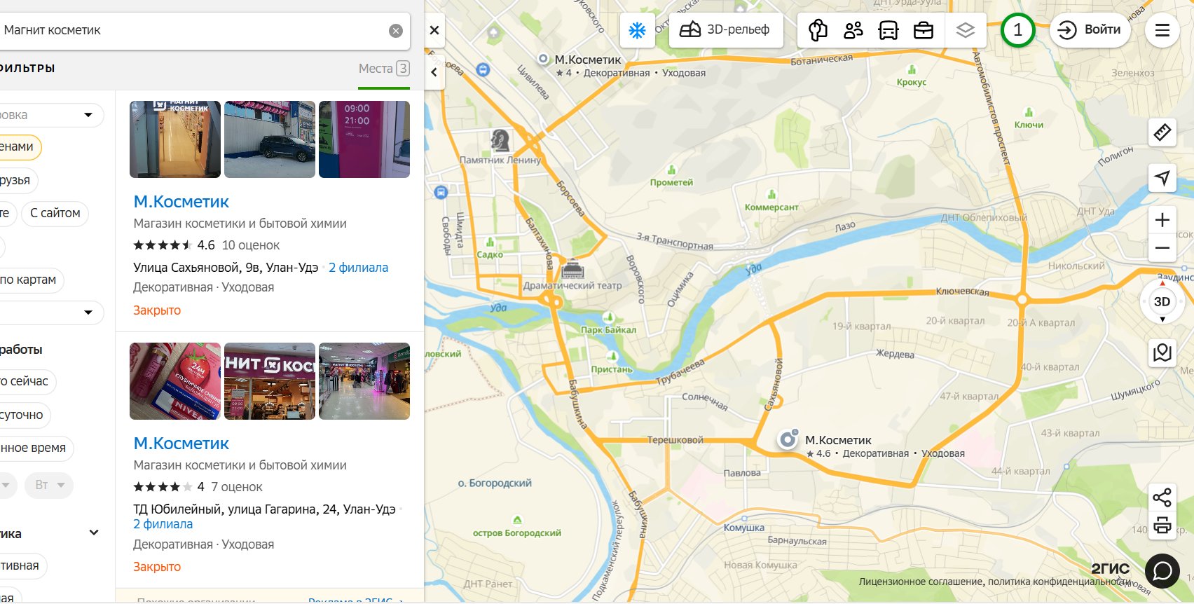Open the public transport bus layer
1194x604 pixels.
coord(888,30)
